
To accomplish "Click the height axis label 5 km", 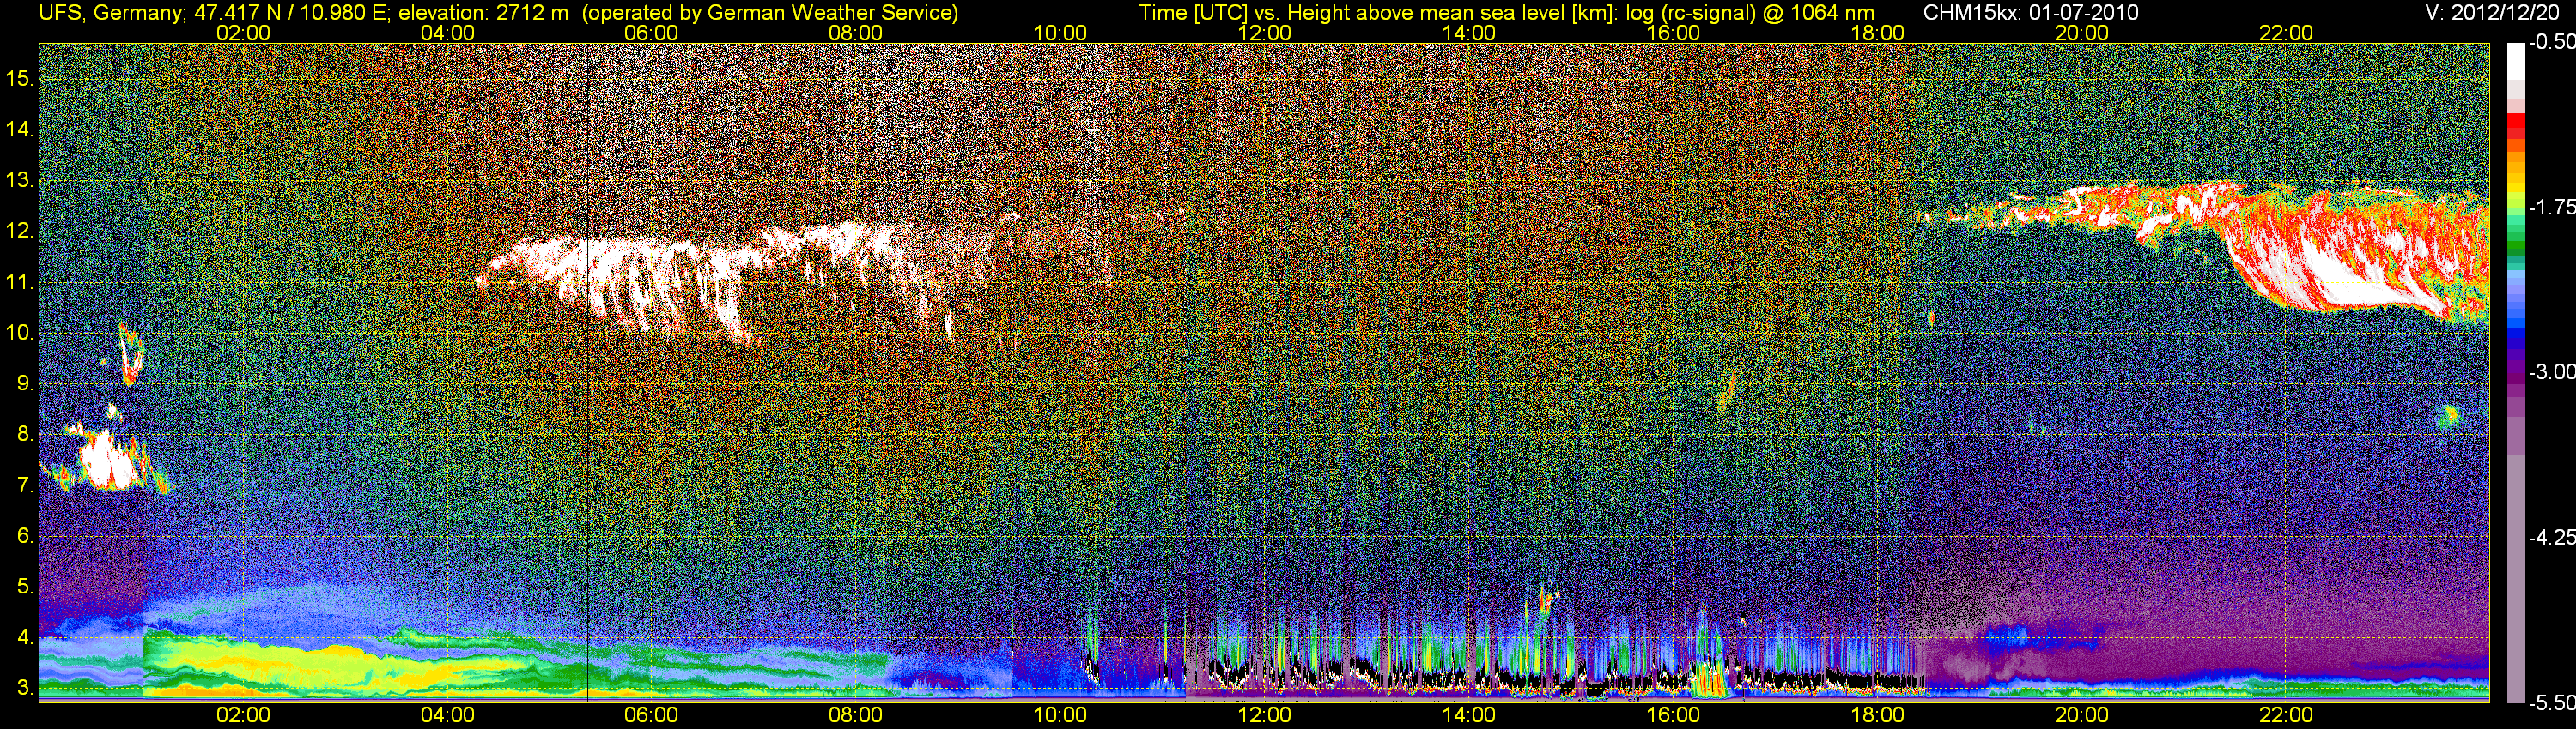I will (x=25, y=586).
